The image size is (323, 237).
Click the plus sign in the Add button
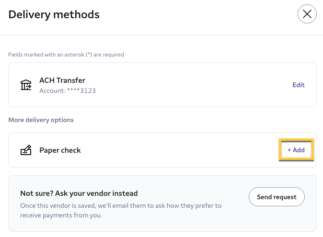coord(289,150)
